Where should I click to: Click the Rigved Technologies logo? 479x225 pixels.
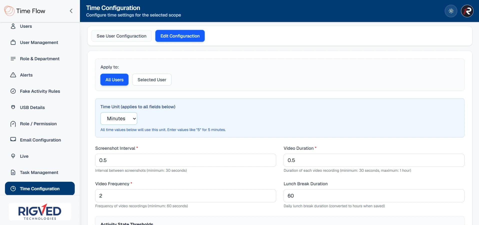[x=40, y=211]
